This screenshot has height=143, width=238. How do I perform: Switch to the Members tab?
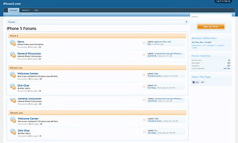(x=26, y=10)
